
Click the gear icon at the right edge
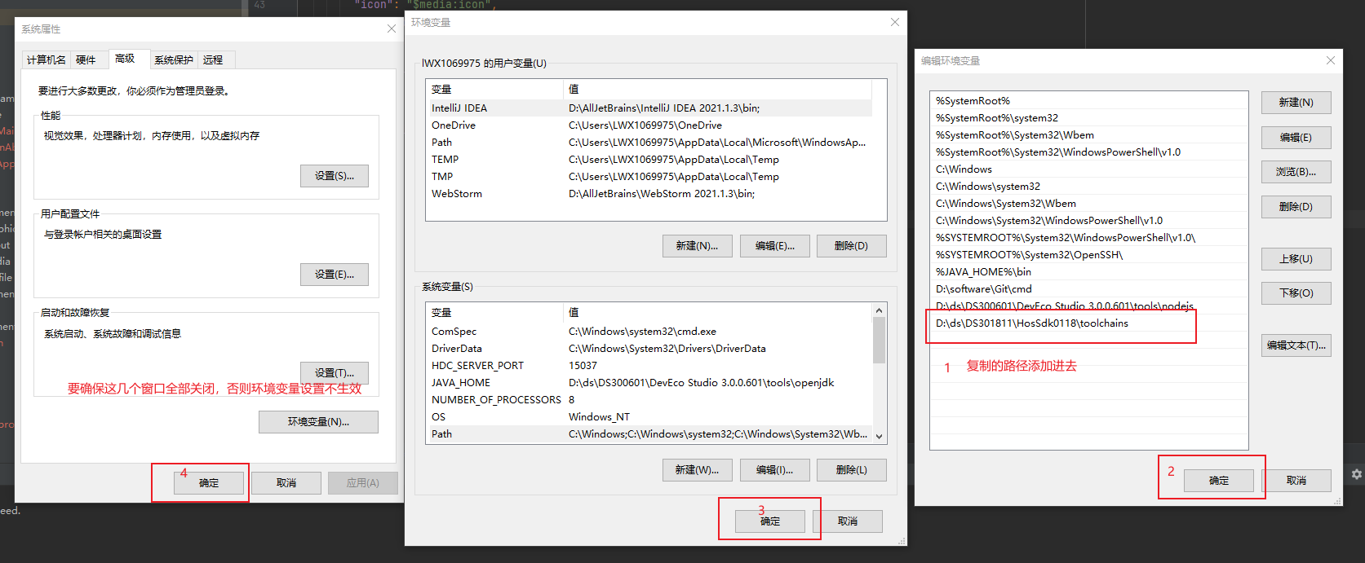coord(1357,474)
